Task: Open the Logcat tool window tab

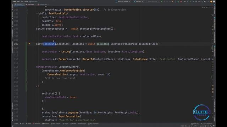Action: point(65,124)
